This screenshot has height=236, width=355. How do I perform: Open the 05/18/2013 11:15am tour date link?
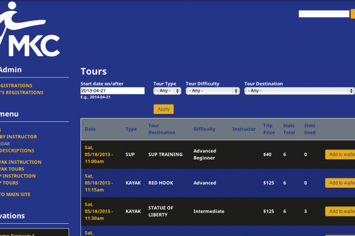(98, 183)
